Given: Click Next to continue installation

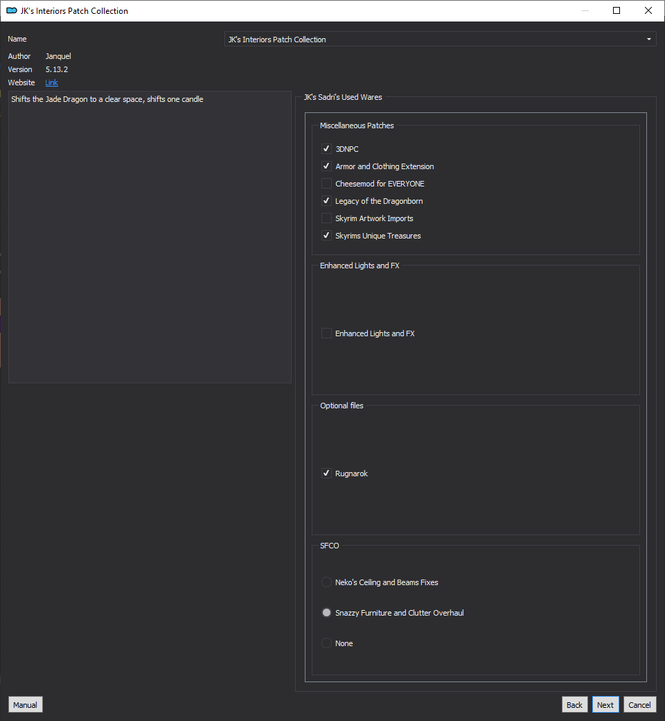Looking at the screenshot, I should point(605,705).
